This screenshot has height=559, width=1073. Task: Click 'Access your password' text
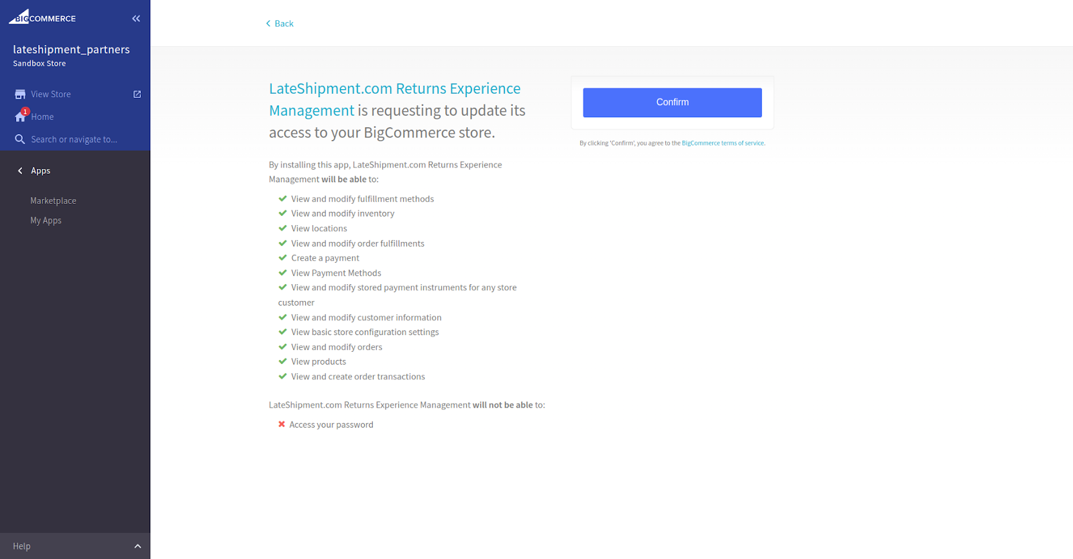pyautogui.click(x=331, y=425)
